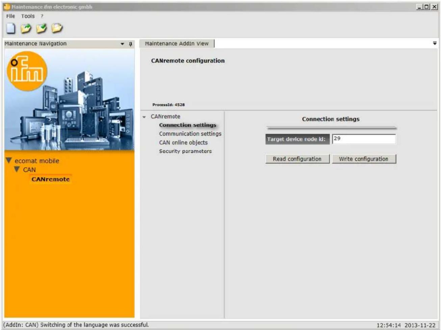
Task: Click the plain open folder toolbar icon
Action: pos(57,28)
